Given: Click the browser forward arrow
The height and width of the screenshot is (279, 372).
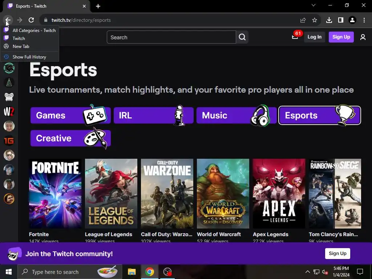Looking at the screenshot, I should point(20,20).
